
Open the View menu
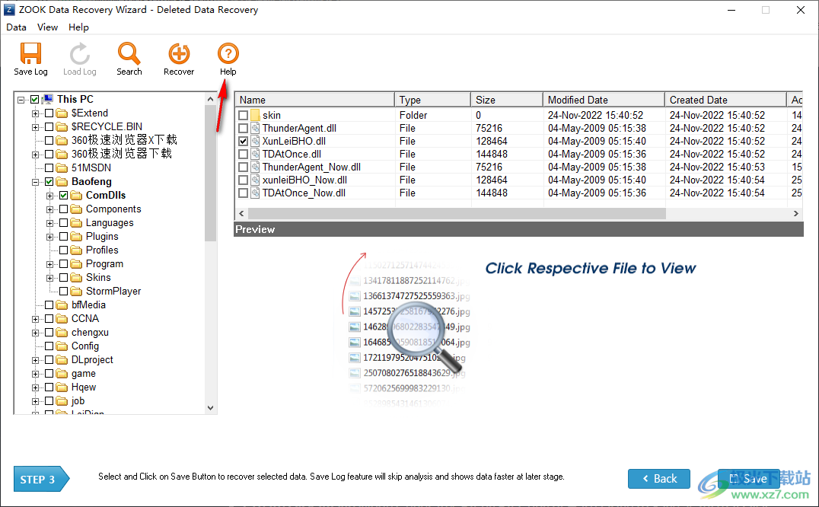pos(47,27)
